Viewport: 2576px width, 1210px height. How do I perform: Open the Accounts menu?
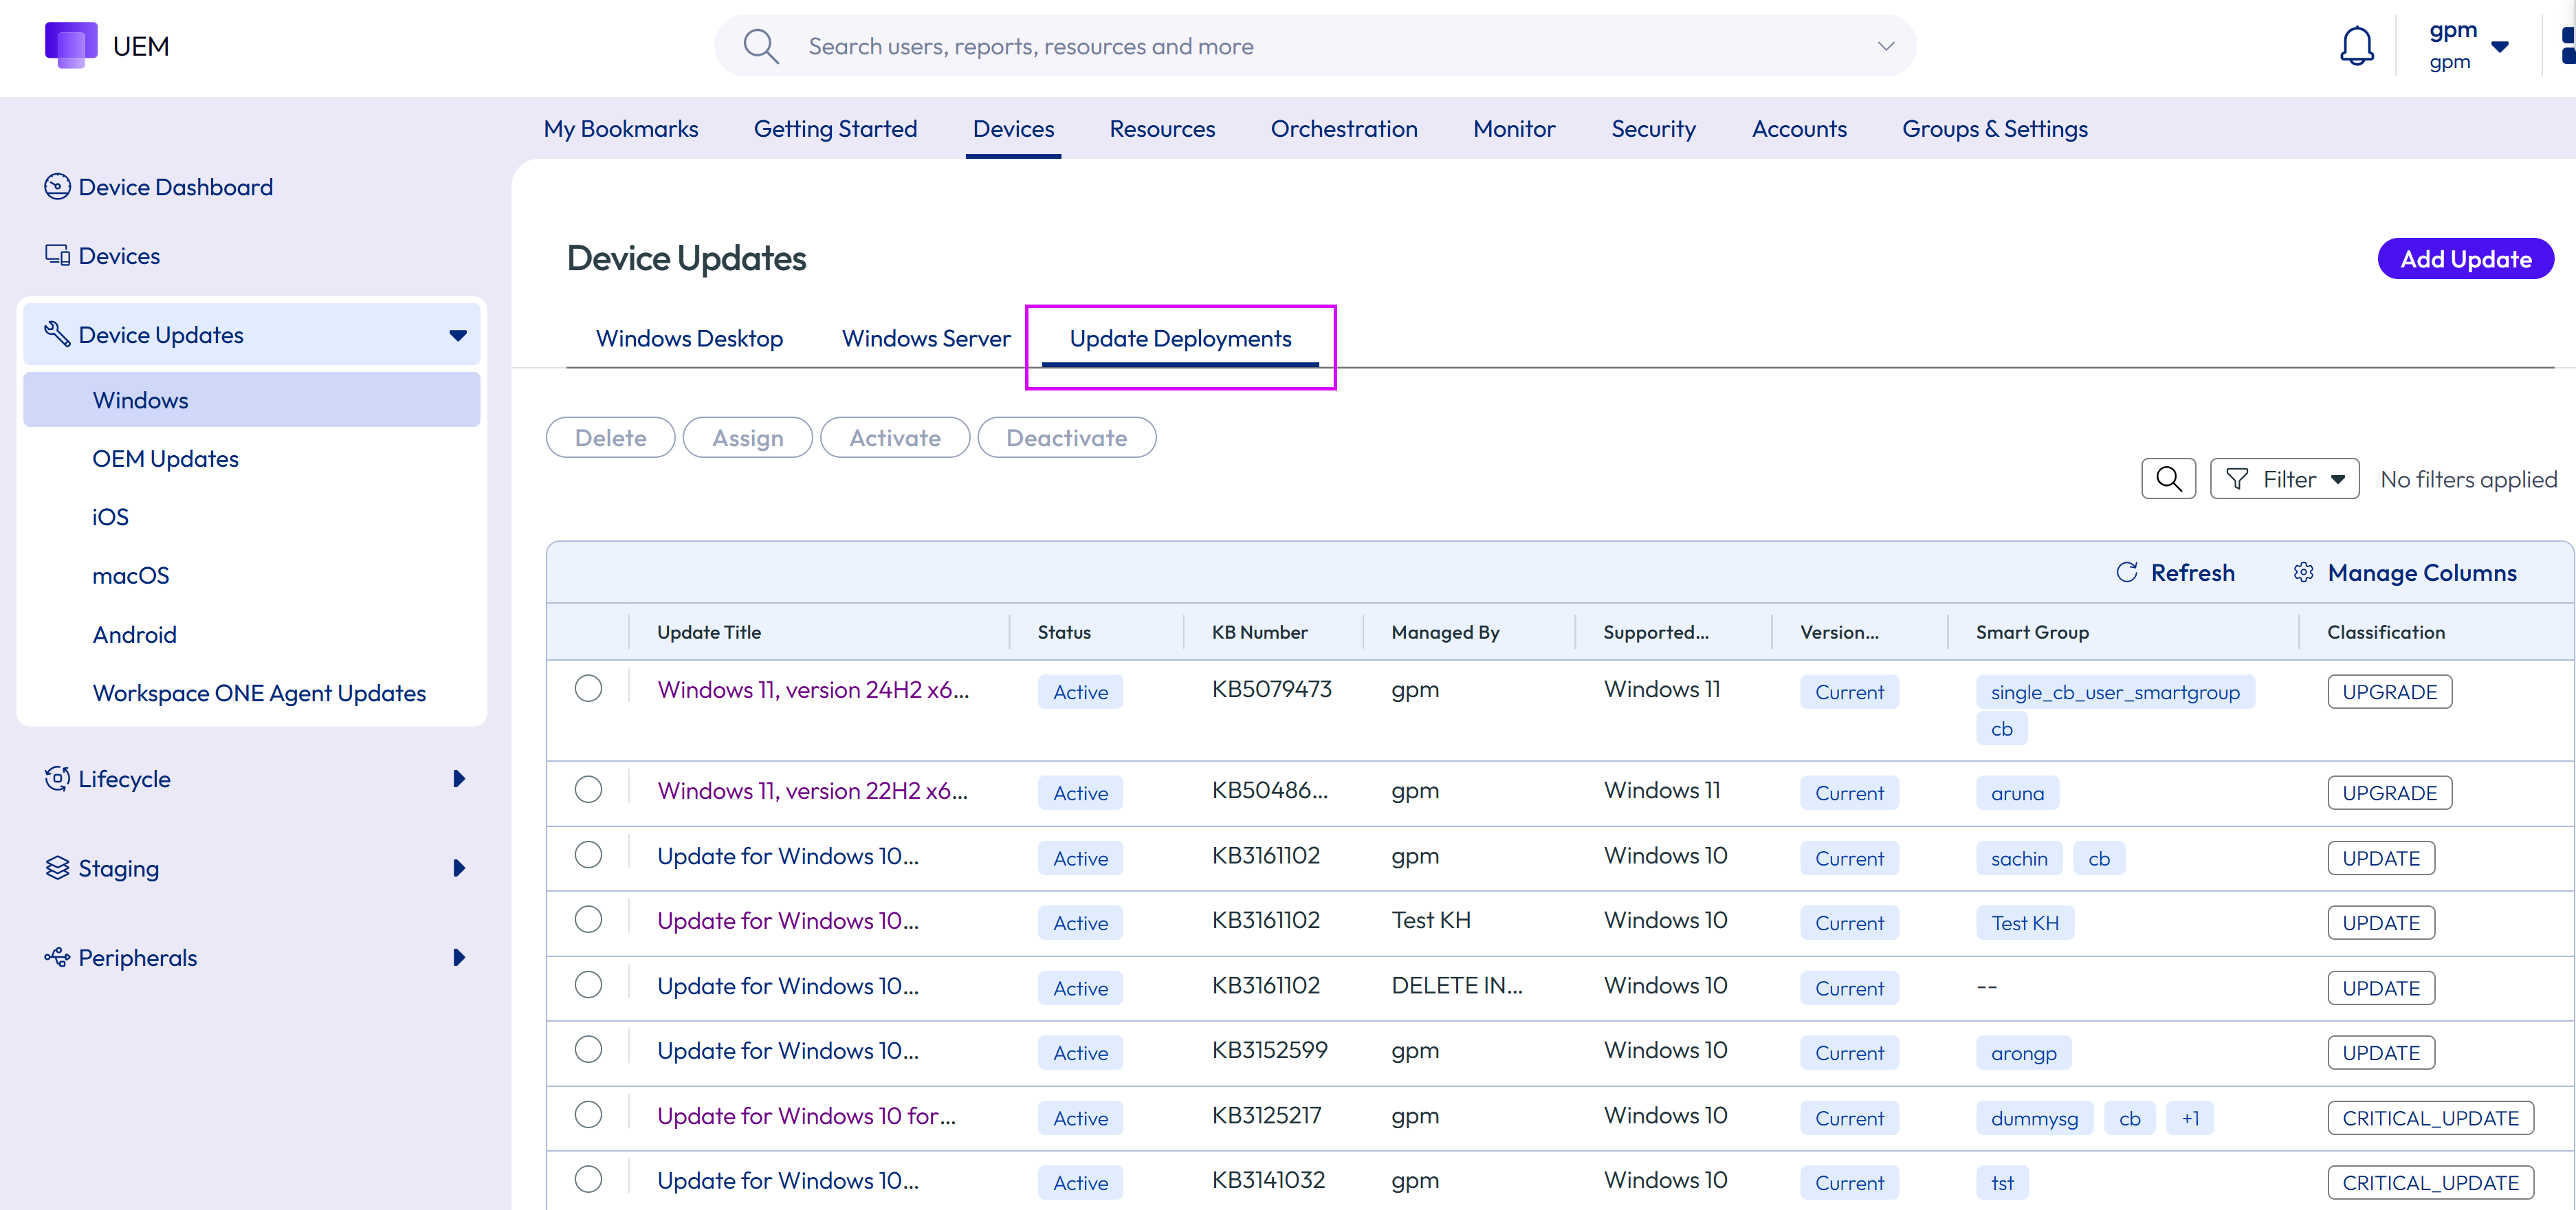coord(1799,129)
